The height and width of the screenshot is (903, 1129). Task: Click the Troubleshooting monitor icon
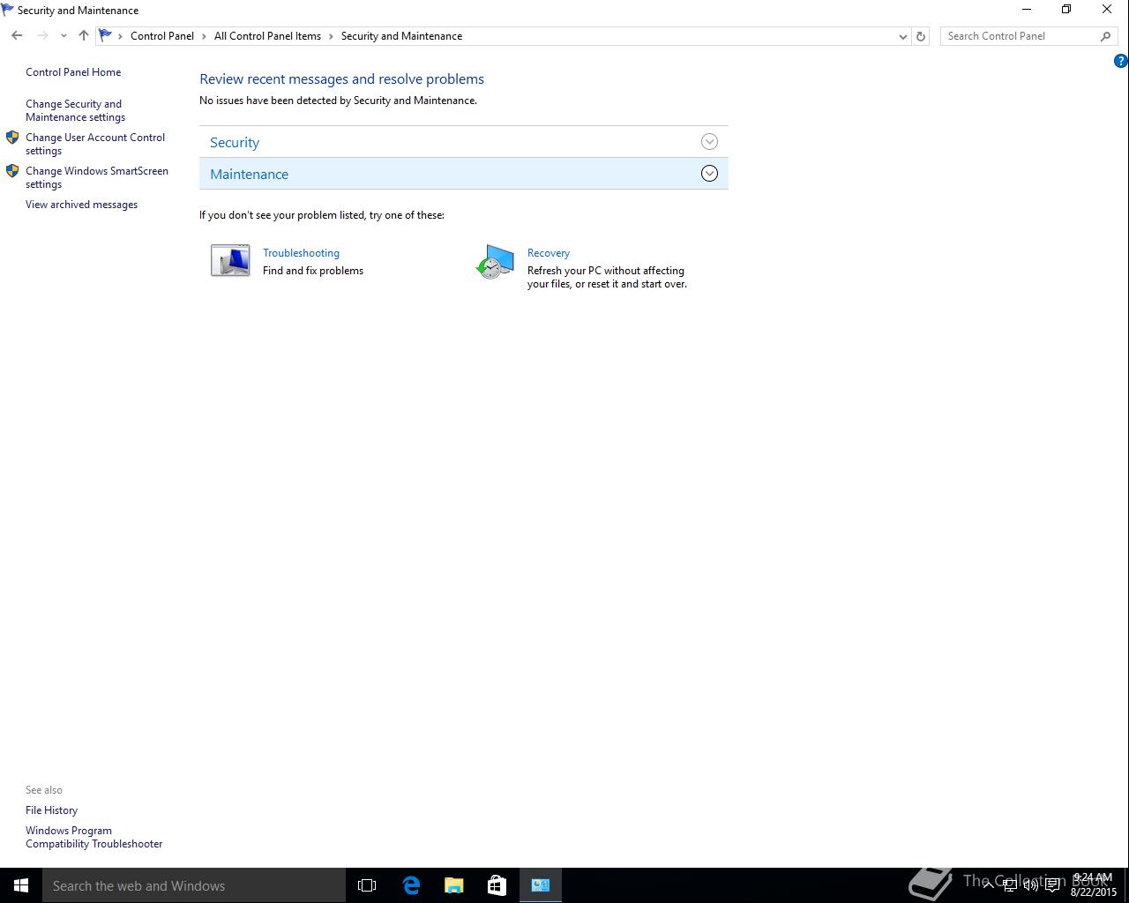(x=230, y=261)
